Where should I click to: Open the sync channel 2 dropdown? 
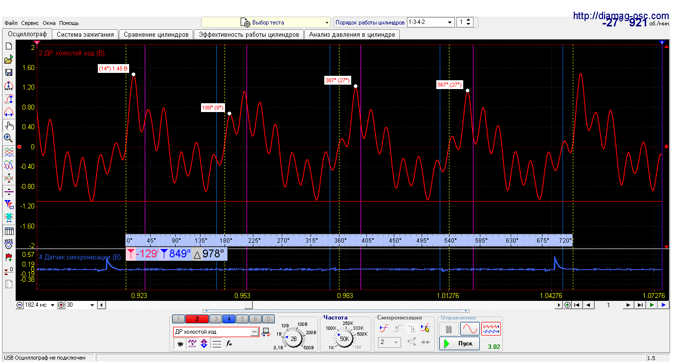(389, 342)
